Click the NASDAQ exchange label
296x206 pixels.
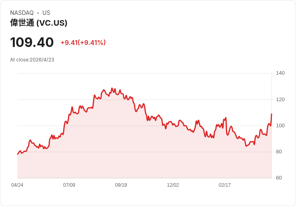[x=22, y=13]
